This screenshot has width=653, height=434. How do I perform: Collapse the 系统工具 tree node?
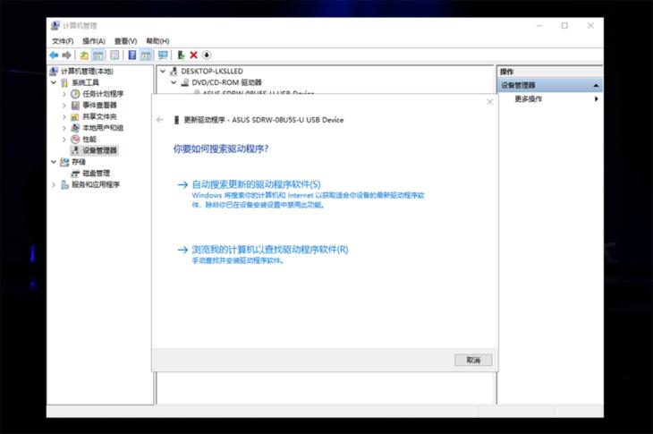click(x=54, y=82)
